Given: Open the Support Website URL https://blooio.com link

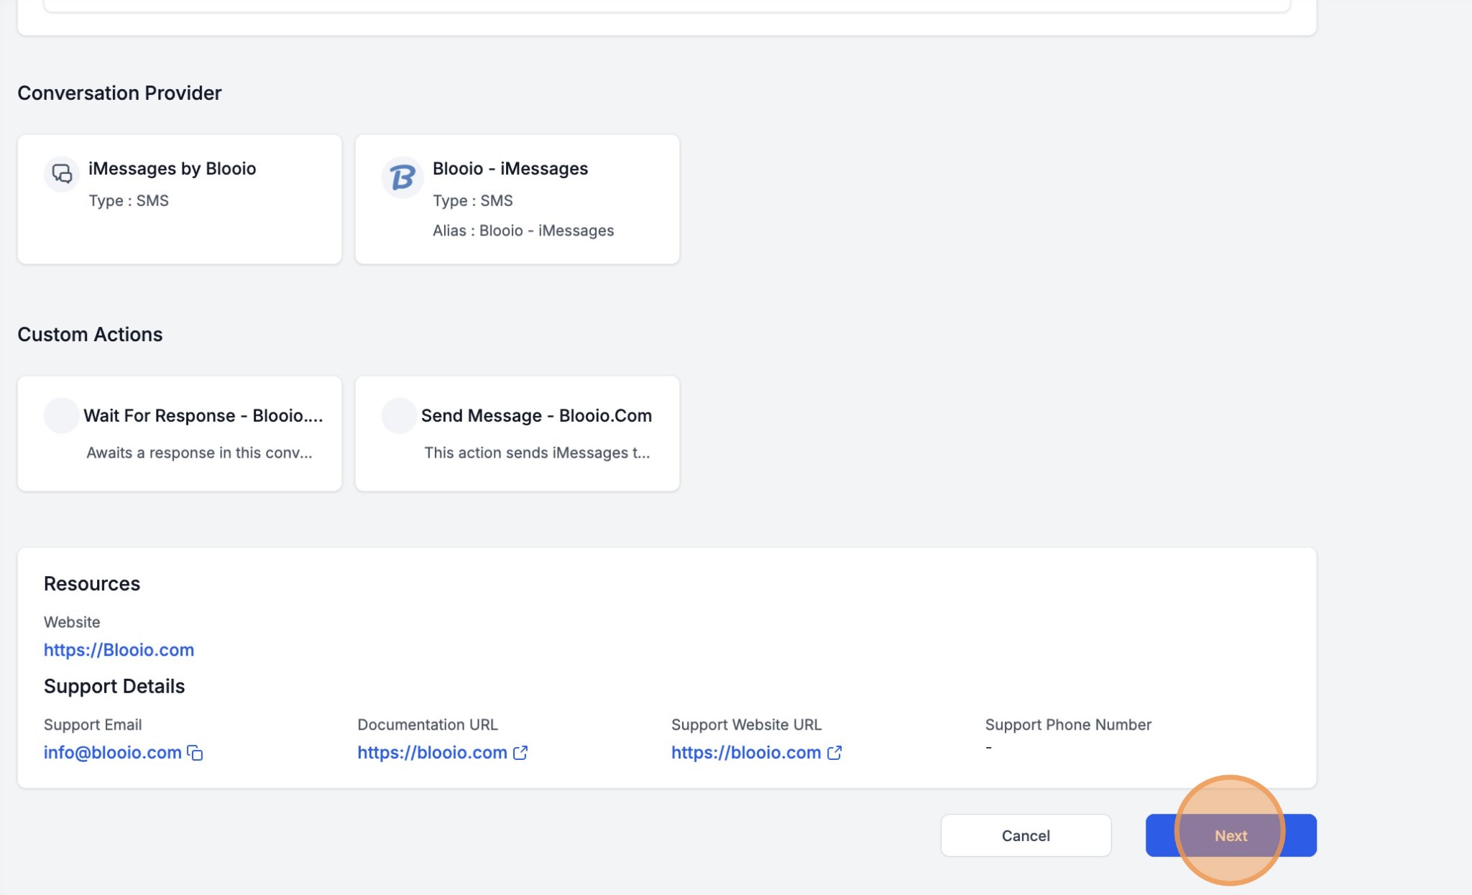Looking at the screenshot, I should (x=746, y=753).
